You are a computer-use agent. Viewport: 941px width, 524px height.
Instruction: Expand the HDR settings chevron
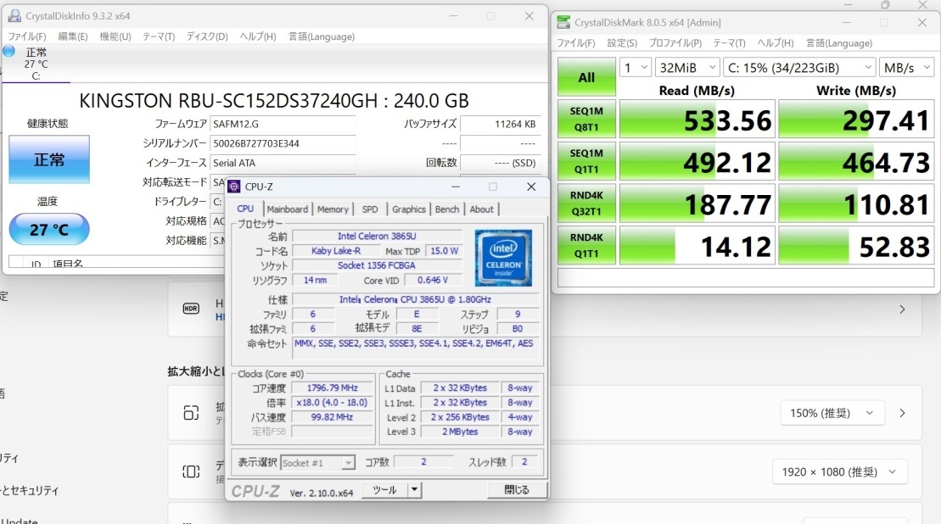tap(902, 309)
